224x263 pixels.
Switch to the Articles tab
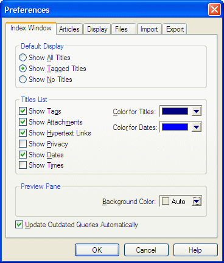69,29
